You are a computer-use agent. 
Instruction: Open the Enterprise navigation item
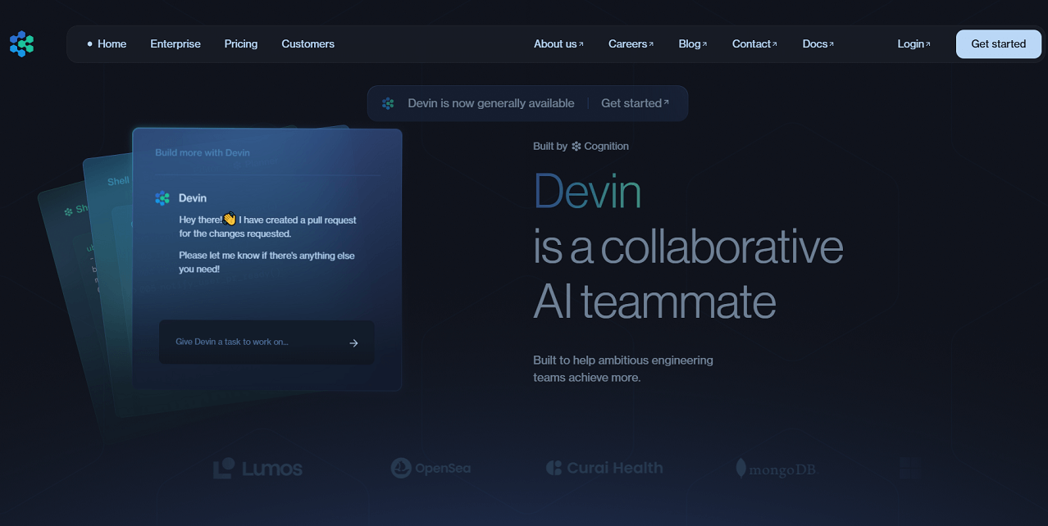point(175,43)
